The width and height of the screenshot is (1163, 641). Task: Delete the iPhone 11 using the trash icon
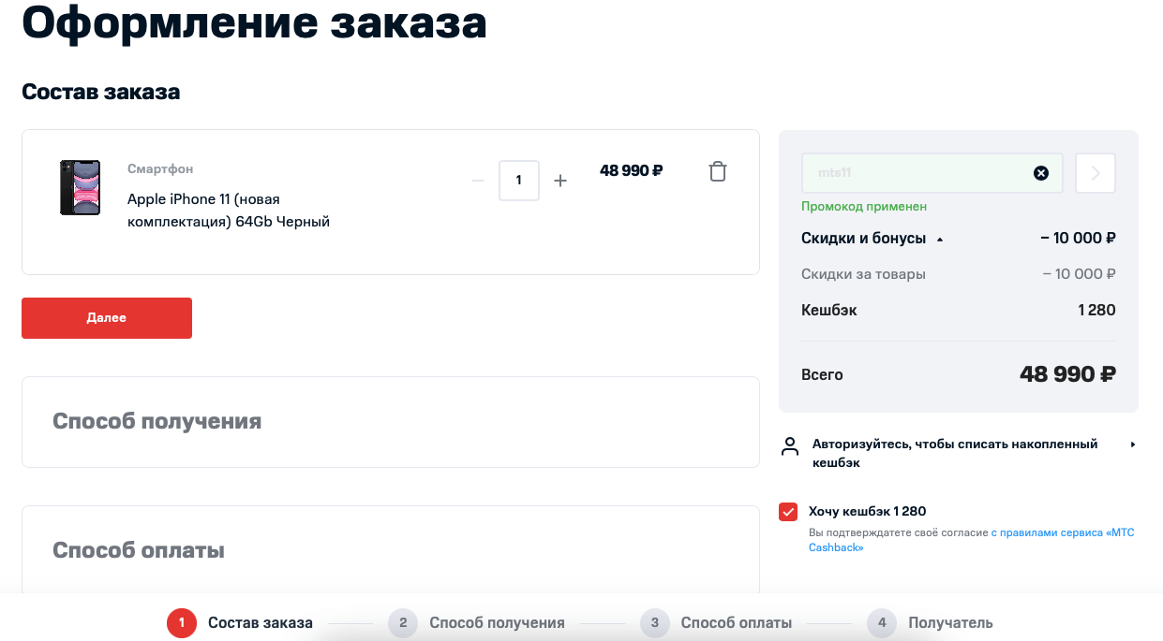click(718, 171)
